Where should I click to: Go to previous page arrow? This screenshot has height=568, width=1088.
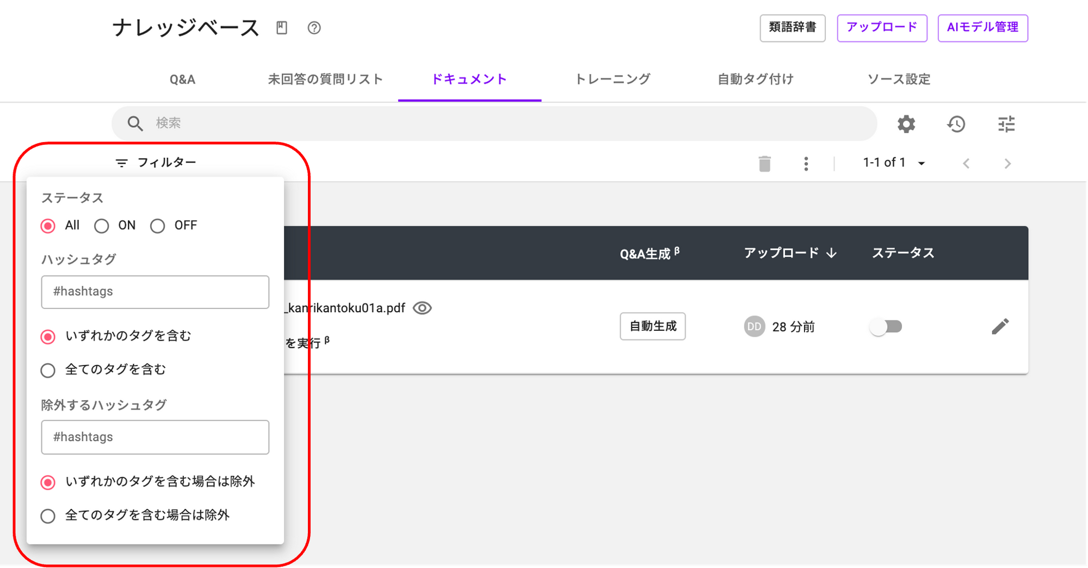point(966,163)
